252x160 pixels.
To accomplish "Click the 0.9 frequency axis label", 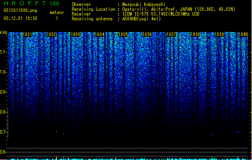I will click(x=3, y=92).
